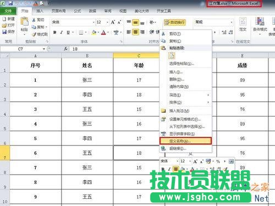This screenshot has width=275, height=206.
Task: Toggle right text alignment in ribbon
Action: [x=142, y=32]
